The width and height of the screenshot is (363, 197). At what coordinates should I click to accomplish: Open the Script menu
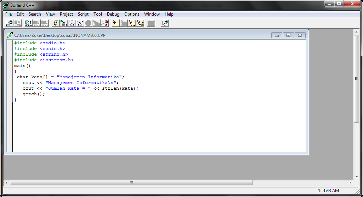tap(83, 14)
